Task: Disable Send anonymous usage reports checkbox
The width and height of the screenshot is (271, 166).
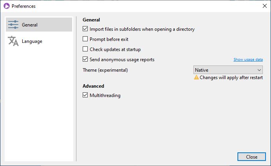Action: pyautogui.click(x=85, y=59)
